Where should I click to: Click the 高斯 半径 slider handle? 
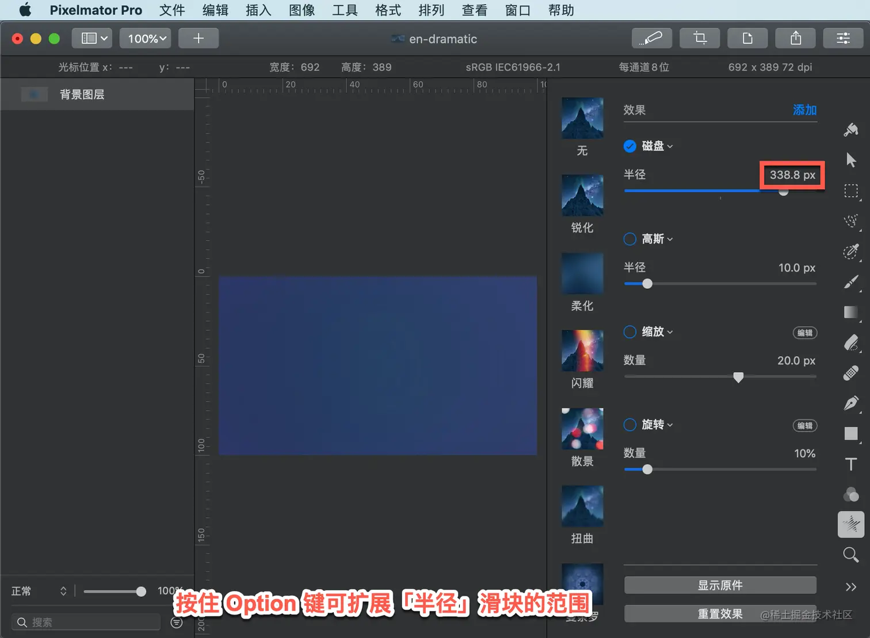click(x=647, y=284)
